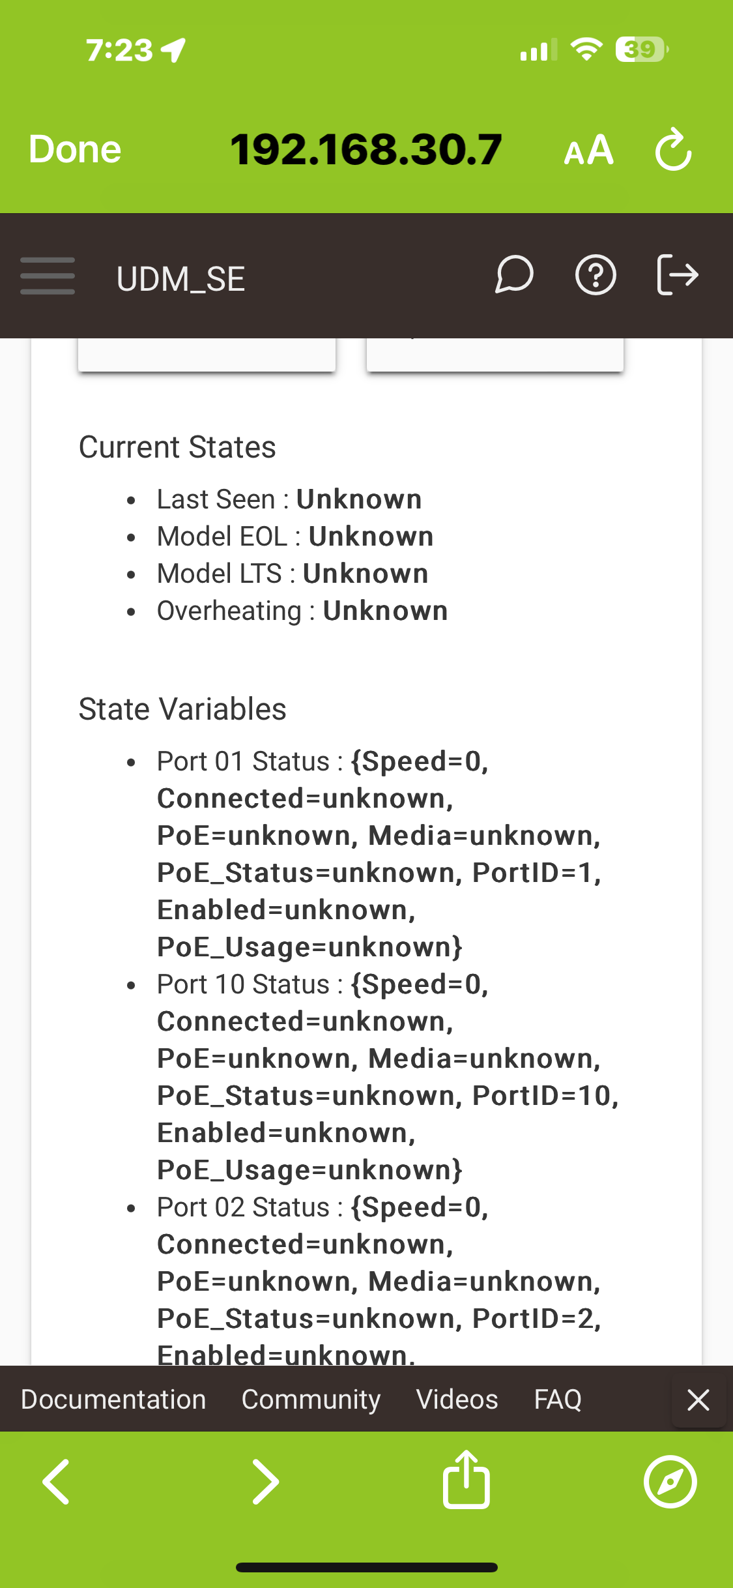Reload the page with refresh icon

tap(674, 150)
